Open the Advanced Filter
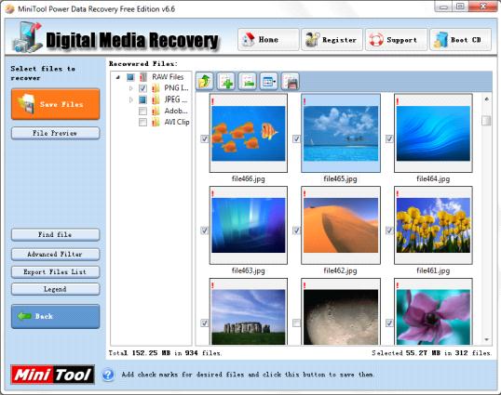501x395 pixels. (x=55, y=254)
